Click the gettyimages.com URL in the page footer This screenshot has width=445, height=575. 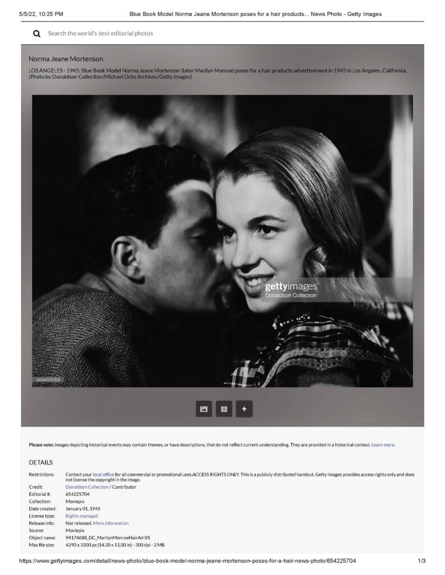187,561
